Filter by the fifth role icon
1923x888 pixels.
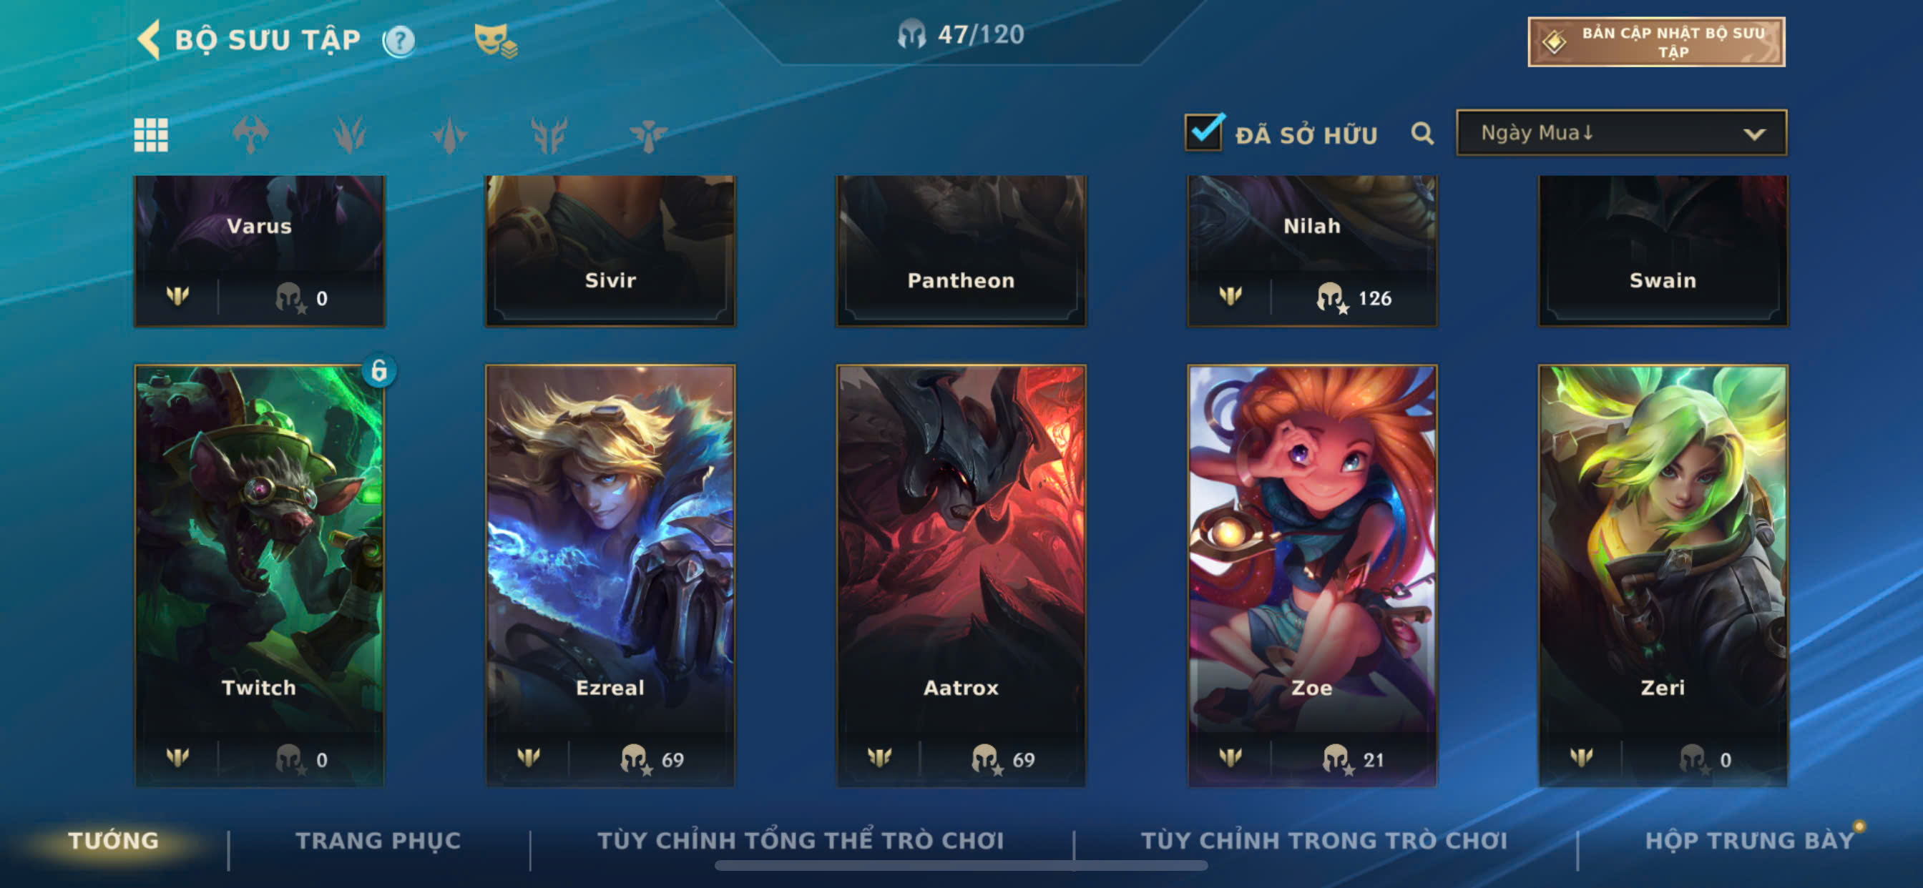point(648,135)
